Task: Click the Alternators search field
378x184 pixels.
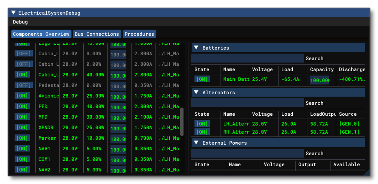Action: 247,103
